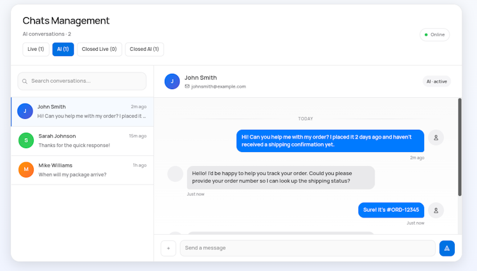Image resolution: width=477 pixels, height=271 pixels.
Task: Click the Online status badge
Action: (x=434, y=34)
